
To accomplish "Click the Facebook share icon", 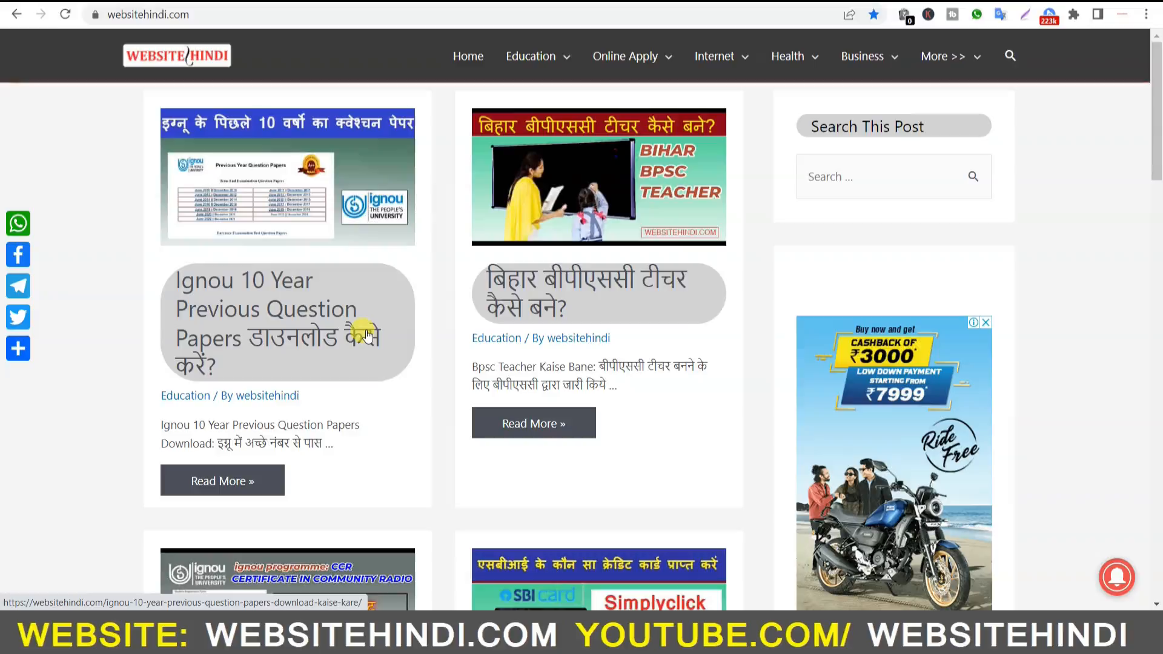I will (18, 255).
